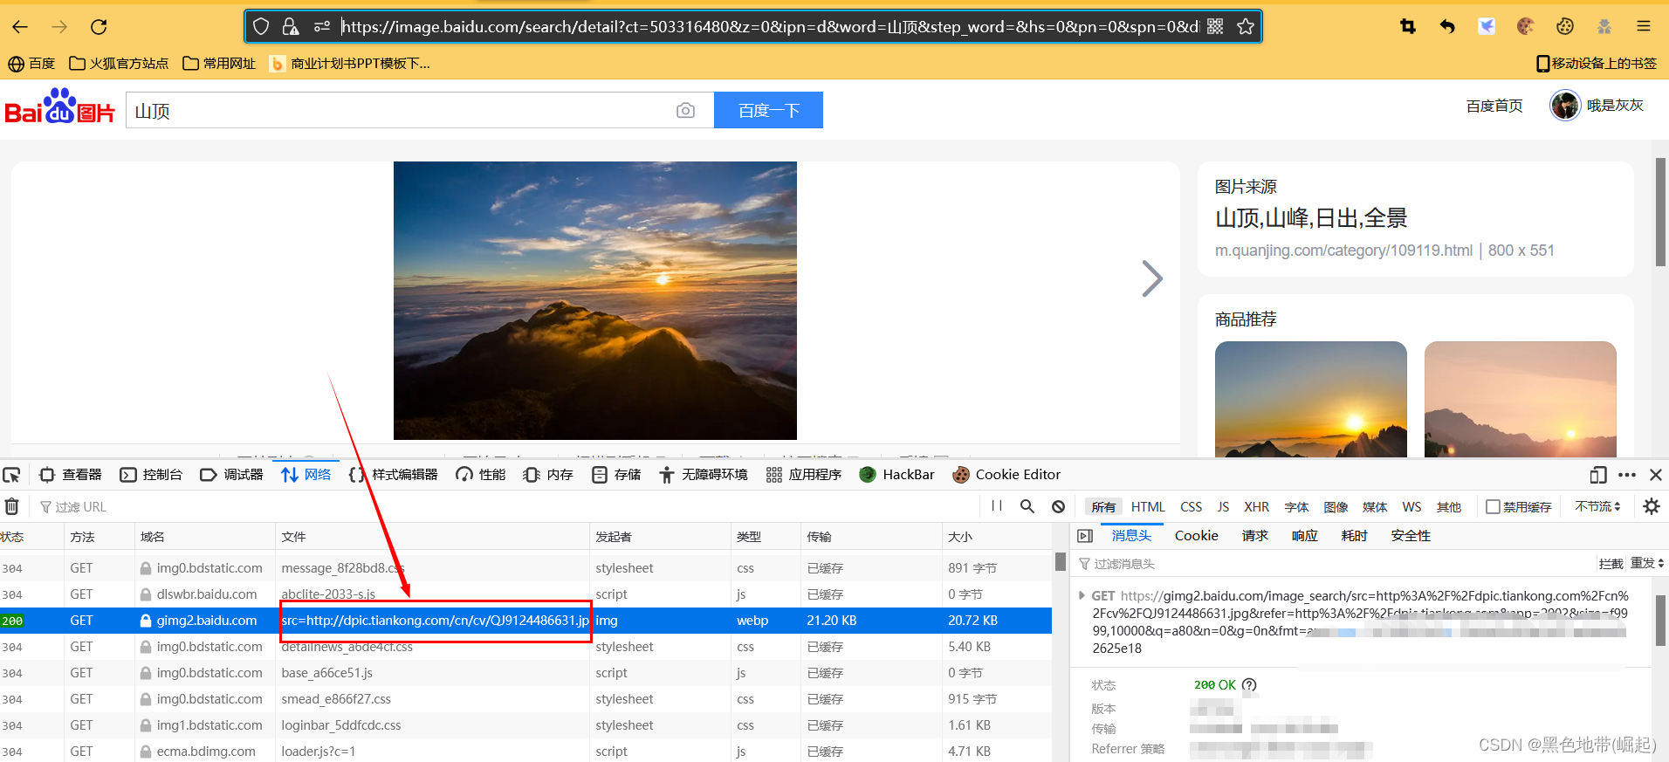Open the Storage (存储) panel
Image resolution: width=1669 pixels, height=762 pixels.
pos(616,475)
